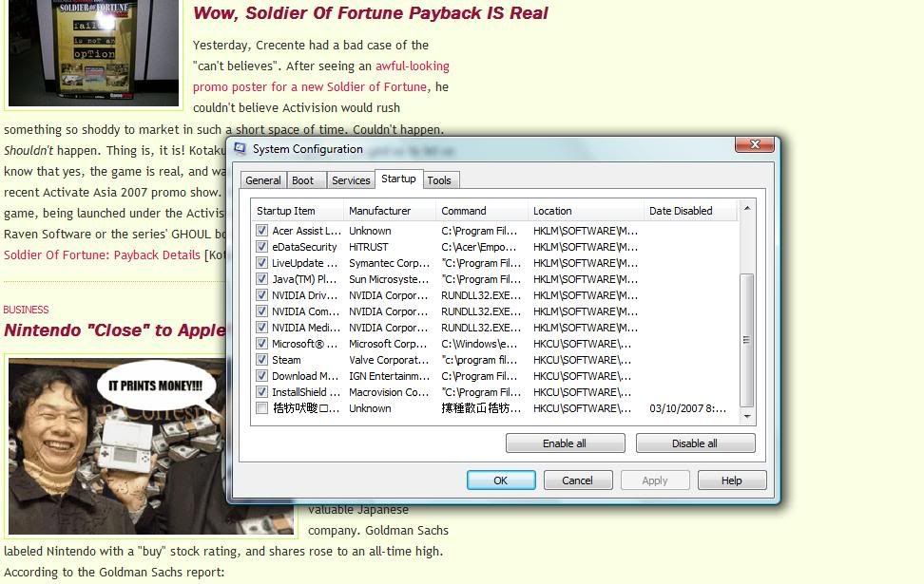The width and height of the screenshot is (924, 584).
Task: Select the Symantec Corp... manufacturer cell
Action: pyautogui.click(x=389, y=263)
